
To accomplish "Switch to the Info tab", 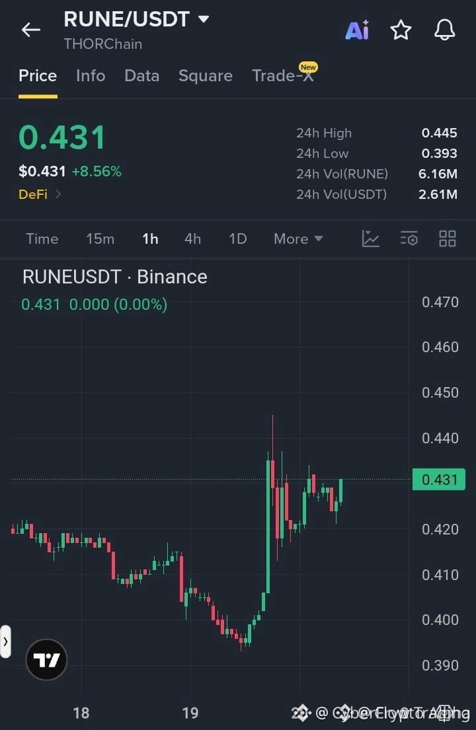I will [91, 76].
